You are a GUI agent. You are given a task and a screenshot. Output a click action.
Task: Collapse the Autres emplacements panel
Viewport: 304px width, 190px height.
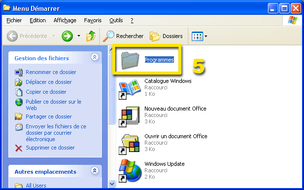click(x=94, y=171)
